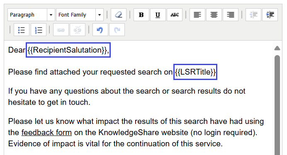
Task: Open the Font Family dropdown
Action: [80, 15]
